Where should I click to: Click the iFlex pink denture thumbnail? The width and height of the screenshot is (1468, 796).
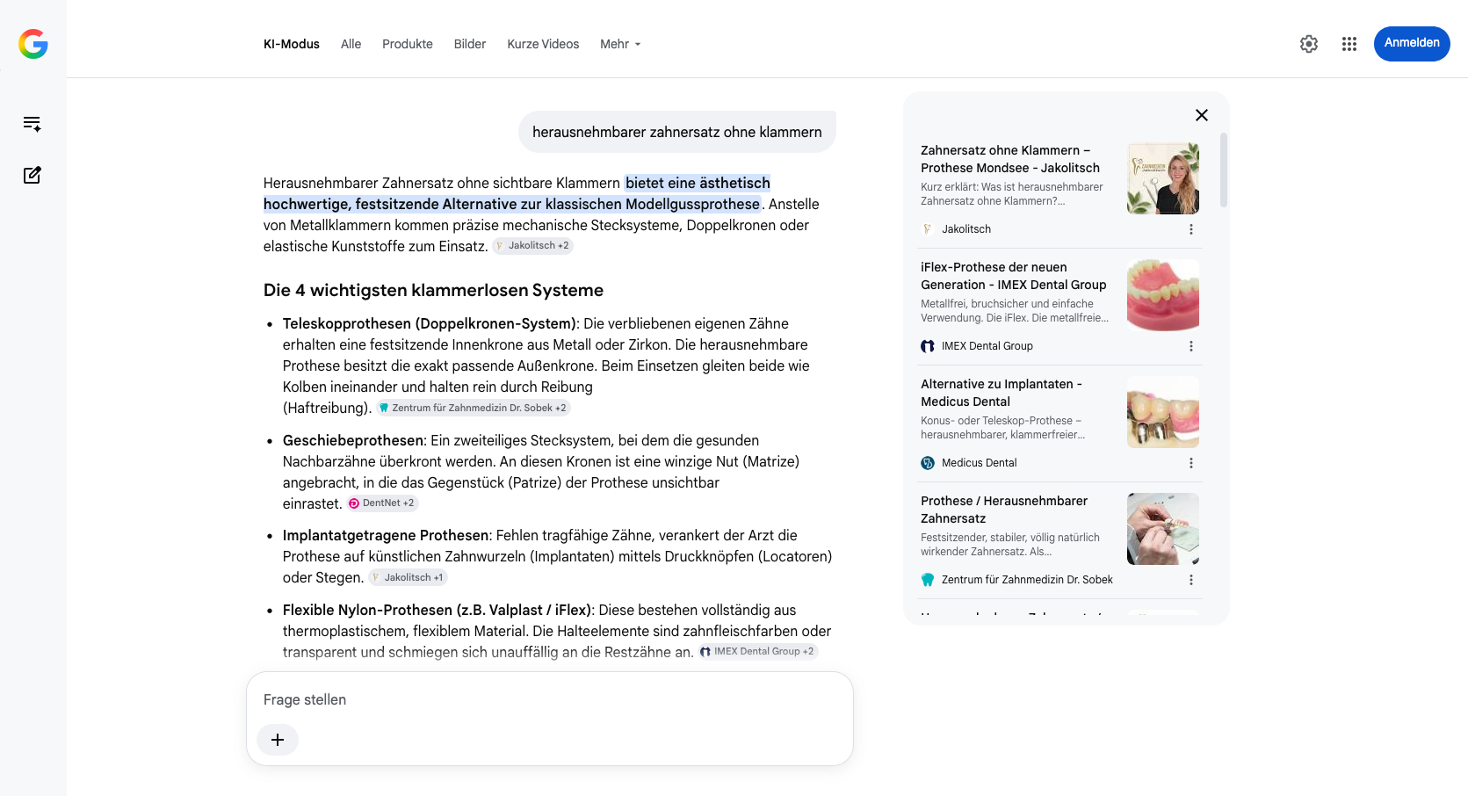pos(1163,295)
